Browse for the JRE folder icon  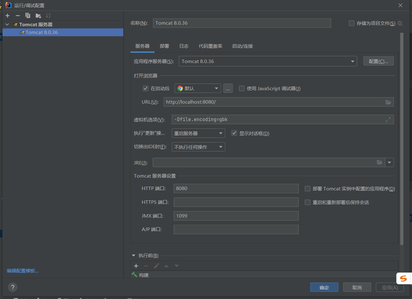(380, 162)
